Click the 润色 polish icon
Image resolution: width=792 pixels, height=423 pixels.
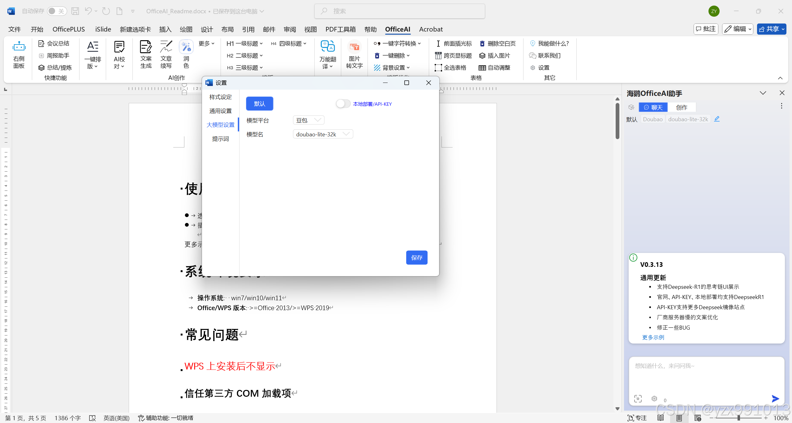click(186, 47)
